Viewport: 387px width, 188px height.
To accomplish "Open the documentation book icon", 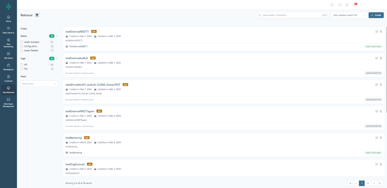I will pyautogui.click(x=340, y=5).
